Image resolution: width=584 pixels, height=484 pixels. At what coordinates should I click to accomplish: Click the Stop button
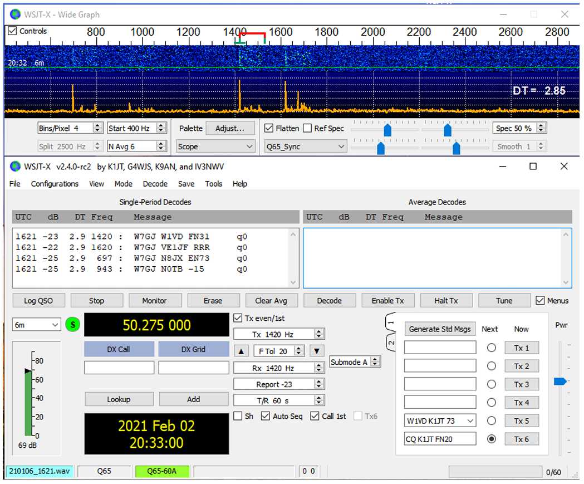click(x=96, y=301)
